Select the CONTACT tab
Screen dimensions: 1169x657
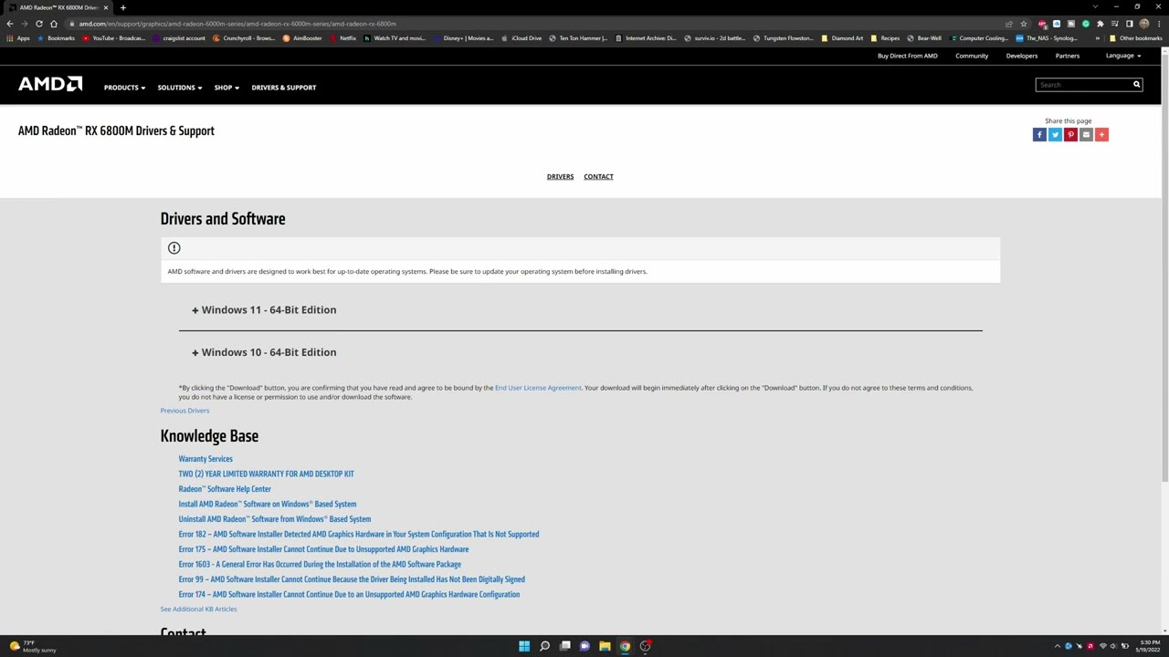pyautogui.click(x=598, y=176)
